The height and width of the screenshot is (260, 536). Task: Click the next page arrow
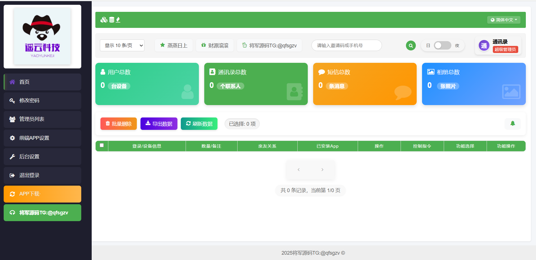pos(322,170)
